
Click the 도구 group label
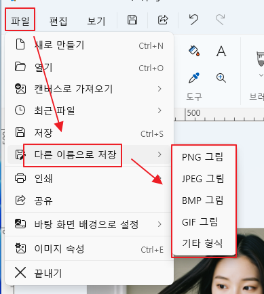coord(194,97)
